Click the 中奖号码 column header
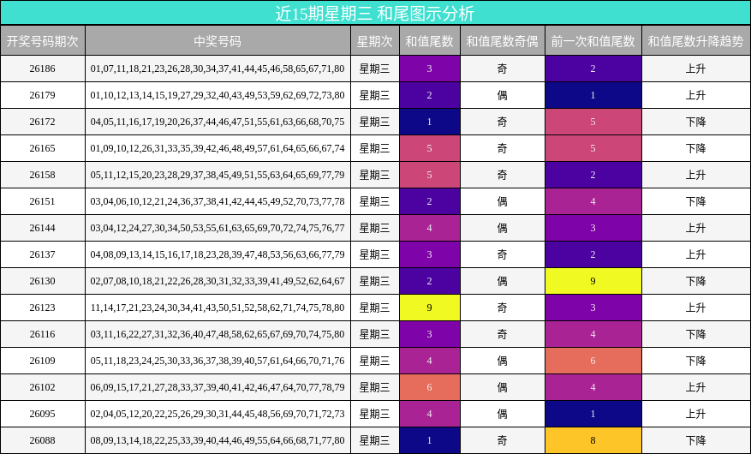751x454 pixels. pos(218,41)
